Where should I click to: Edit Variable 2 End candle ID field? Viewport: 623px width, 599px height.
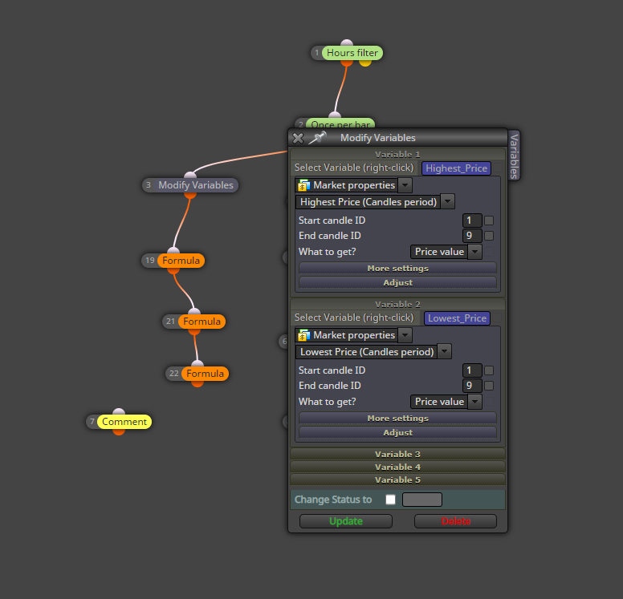tap(472, 386)
